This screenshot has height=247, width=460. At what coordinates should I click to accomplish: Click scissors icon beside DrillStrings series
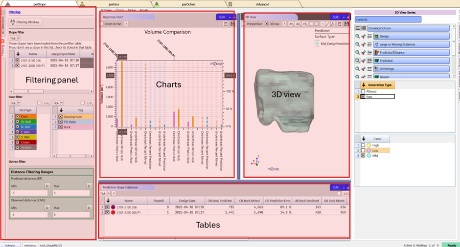pyautogui.click(x=364, y=69)
